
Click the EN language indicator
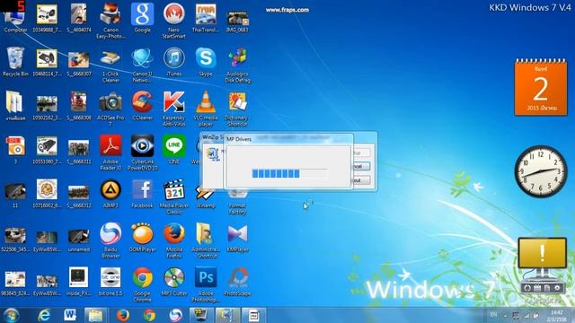(493, 315)
